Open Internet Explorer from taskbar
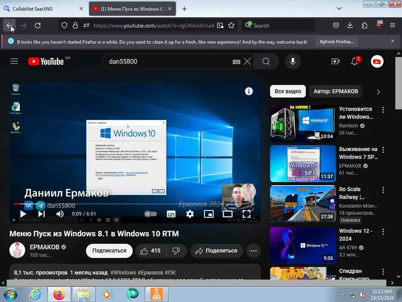Viewport: 402px width, 302px height. [x=35, y=294]
